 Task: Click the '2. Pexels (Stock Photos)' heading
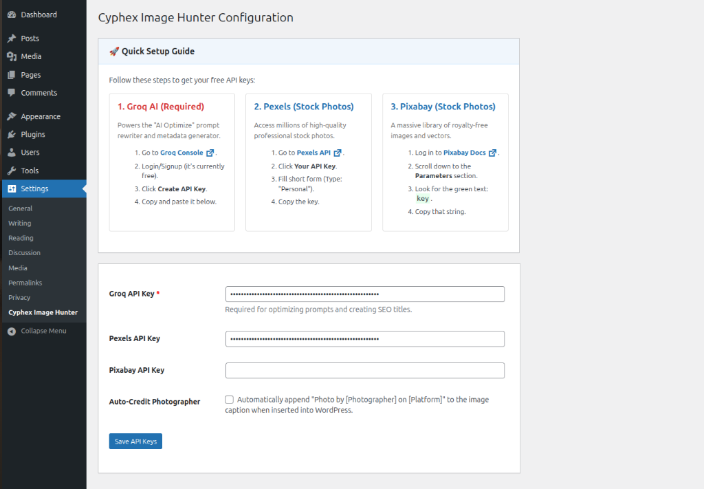point(304,107)
